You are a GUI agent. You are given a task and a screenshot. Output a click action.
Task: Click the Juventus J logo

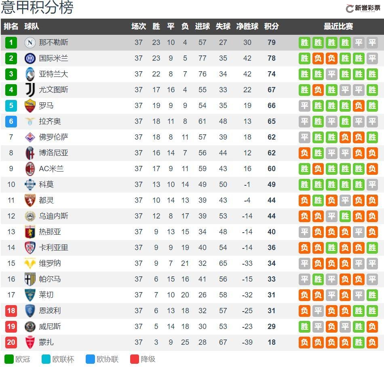(30, 90)
